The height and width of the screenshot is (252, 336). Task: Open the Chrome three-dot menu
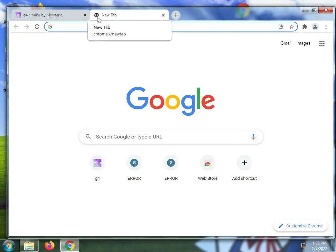pos(326,27)
